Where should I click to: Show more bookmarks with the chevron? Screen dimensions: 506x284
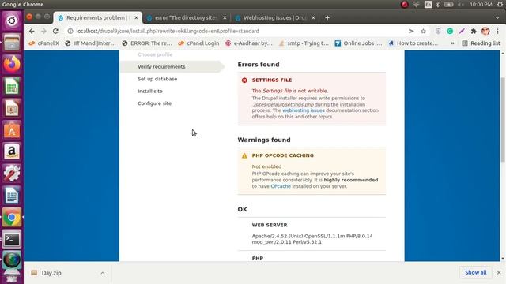pyautogui.click(x=452, y=43)
